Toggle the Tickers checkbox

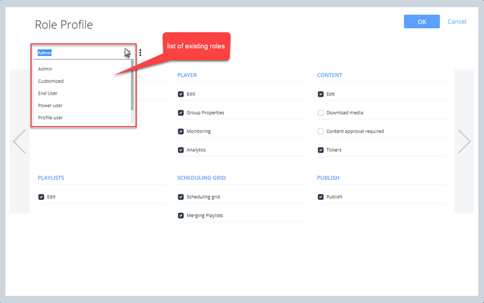pyautogui.click(x=321, y=150)
